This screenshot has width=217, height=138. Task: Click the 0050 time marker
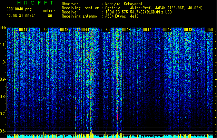tap(209, 30)
